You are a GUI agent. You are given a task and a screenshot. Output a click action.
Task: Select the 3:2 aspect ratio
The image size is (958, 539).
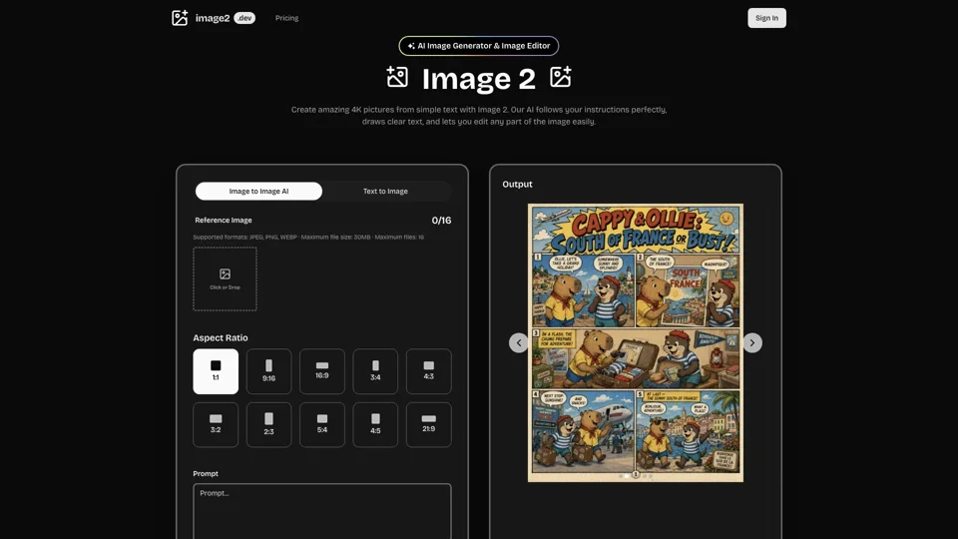pos(216,425)
